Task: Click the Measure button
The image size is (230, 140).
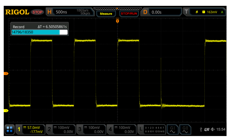Action: pyautogui.click(x=106, y=14)
